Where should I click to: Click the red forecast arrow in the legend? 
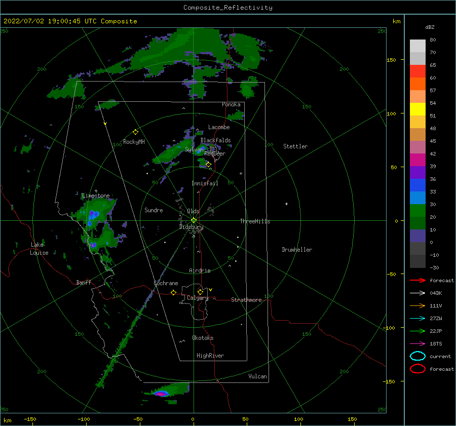point(417,280)
